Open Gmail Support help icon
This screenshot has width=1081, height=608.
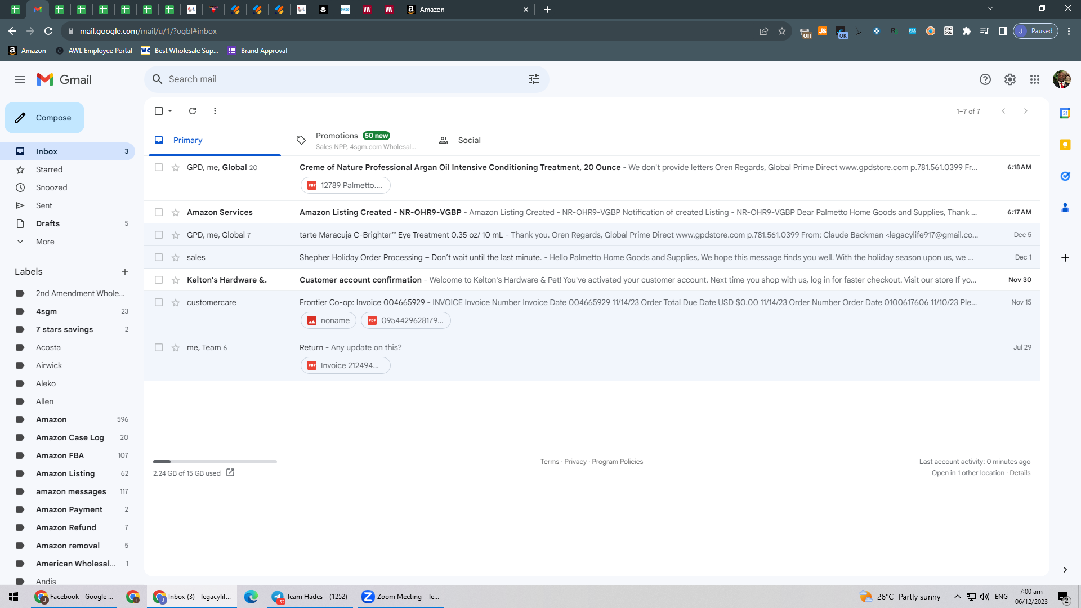[985, 79]
